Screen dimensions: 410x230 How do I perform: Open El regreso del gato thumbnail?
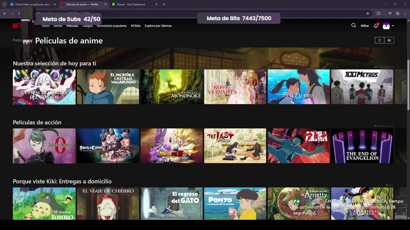172,203
